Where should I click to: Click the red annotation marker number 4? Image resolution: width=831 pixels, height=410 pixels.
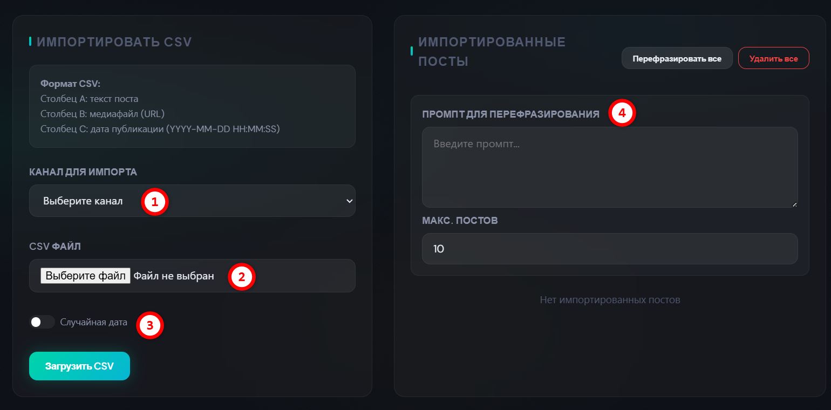point(622,114)
